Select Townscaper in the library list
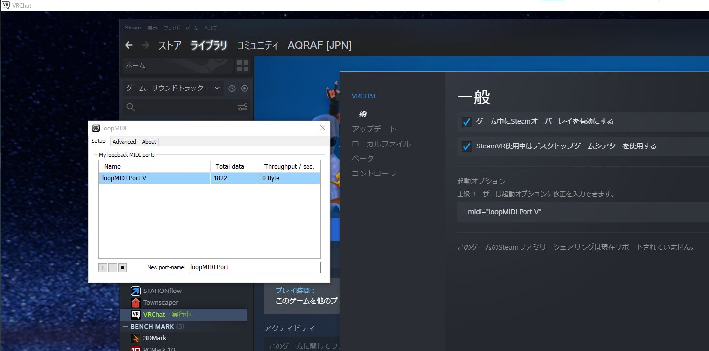 click(161, 302)
